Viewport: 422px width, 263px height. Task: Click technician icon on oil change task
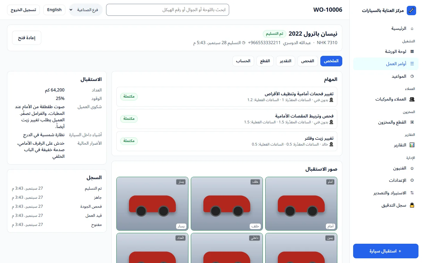click(x=331, y=144)
